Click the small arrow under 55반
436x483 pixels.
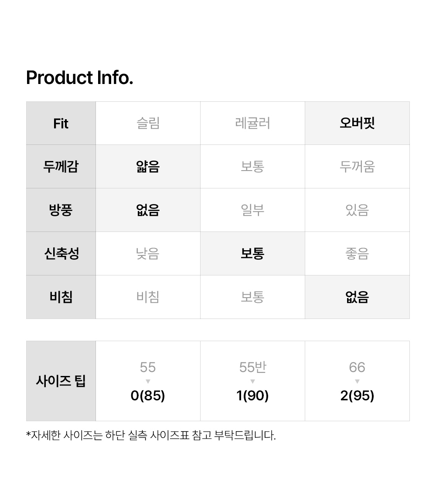coord(252,382)
